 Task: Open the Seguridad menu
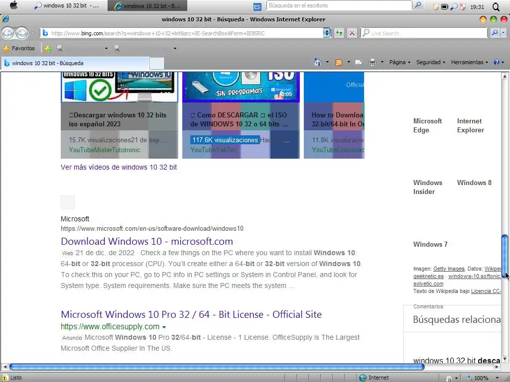[x=431, y=62]
